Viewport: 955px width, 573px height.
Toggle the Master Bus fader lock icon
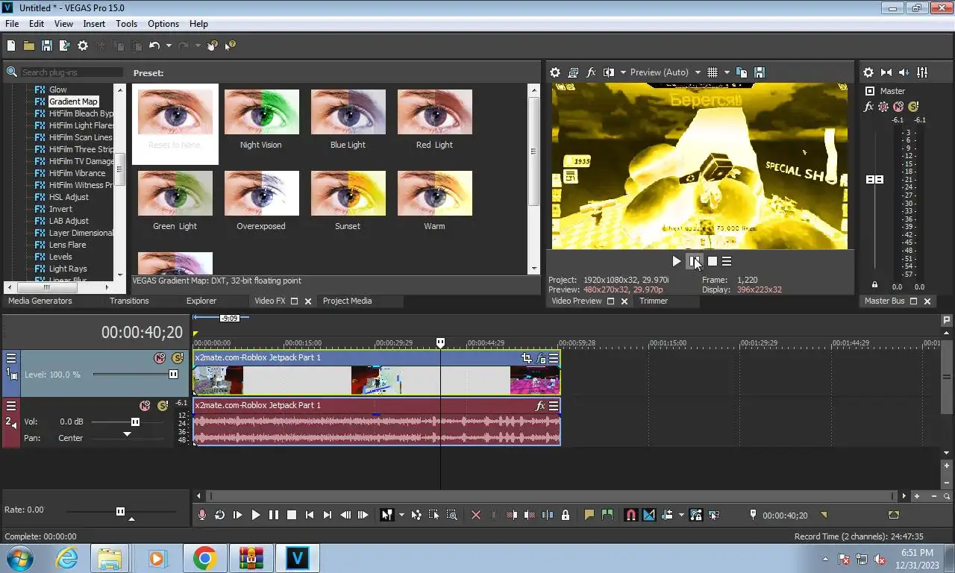tap(874, 285)
